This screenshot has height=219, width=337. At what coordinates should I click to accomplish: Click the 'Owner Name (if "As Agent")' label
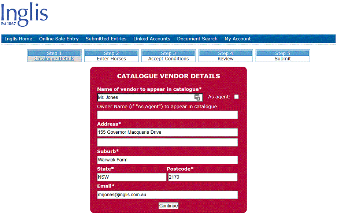tap(157, 107)
